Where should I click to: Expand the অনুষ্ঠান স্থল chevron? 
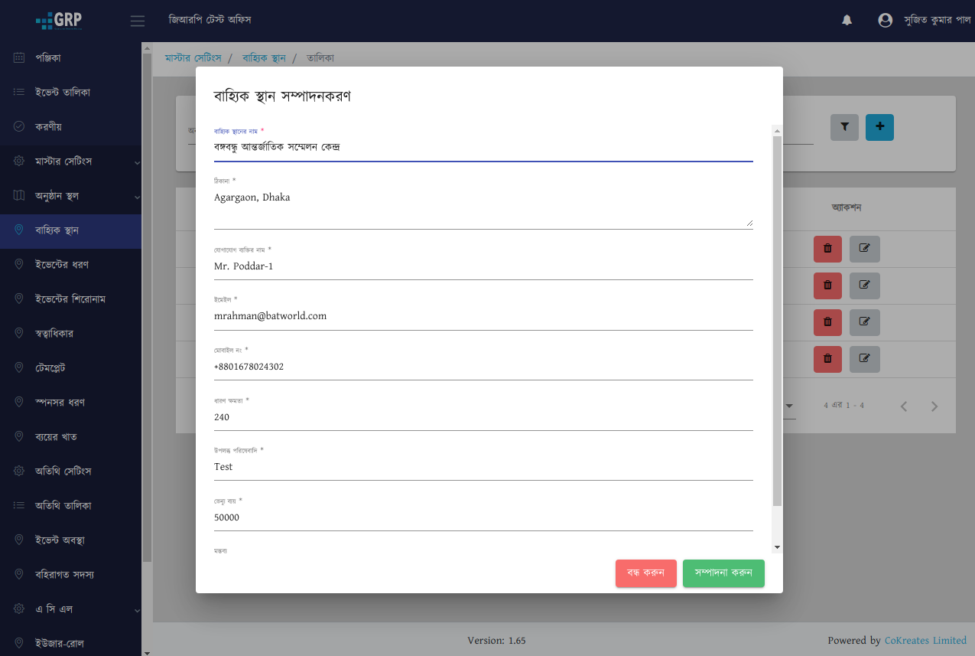coord(137,197)
